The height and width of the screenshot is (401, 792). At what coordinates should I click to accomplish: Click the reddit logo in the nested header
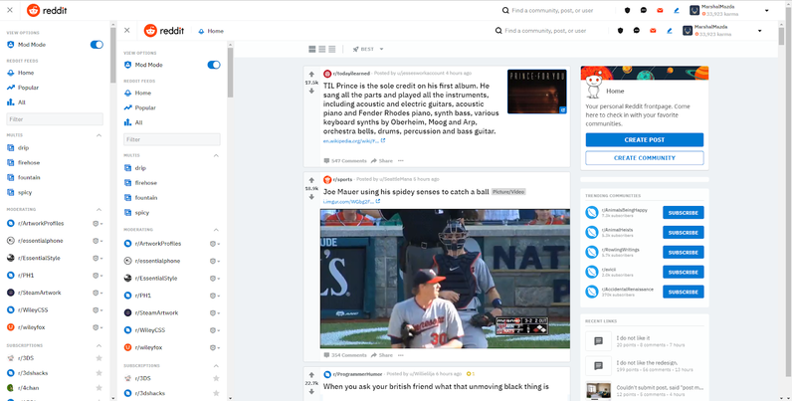click(x=163, y=30)
